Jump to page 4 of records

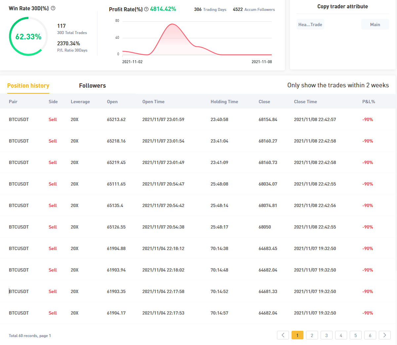pos(341,335)
